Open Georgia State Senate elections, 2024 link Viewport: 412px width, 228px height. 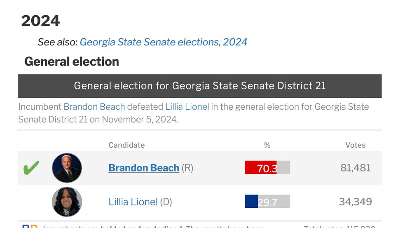coord(164,42)
